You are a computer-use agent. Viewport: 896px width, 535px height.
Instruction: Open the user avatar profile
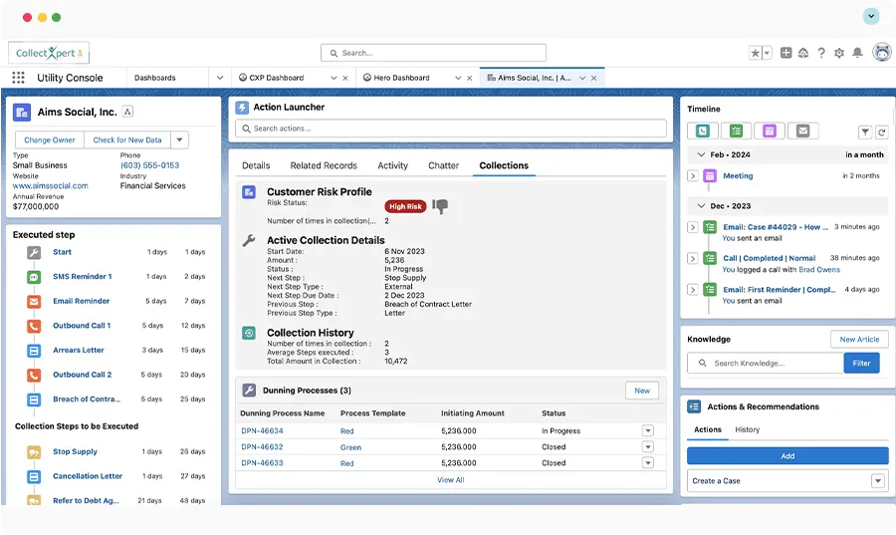(882, 52)
